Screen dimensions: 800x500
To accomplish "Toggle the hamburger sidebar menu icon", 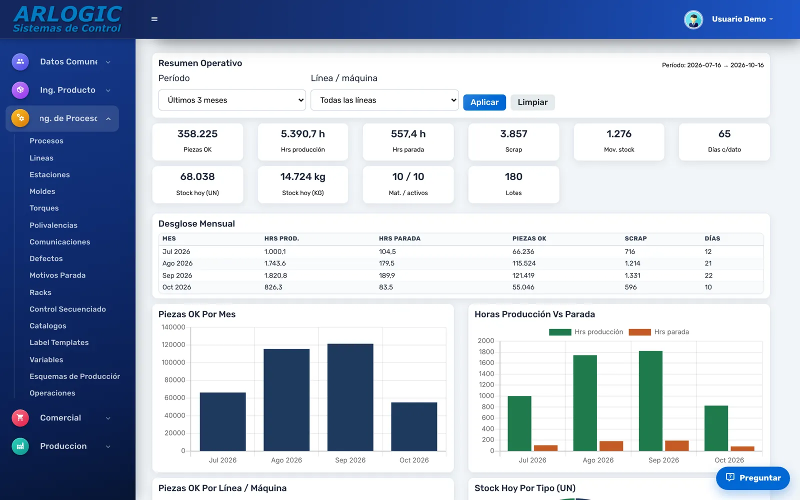I will (154, 19).
